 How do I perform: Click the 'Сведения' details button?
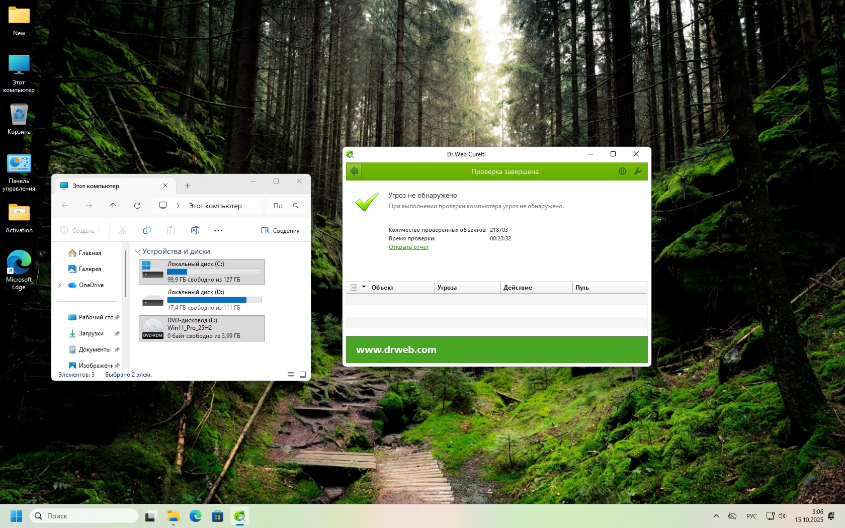(x=280, y=230)
